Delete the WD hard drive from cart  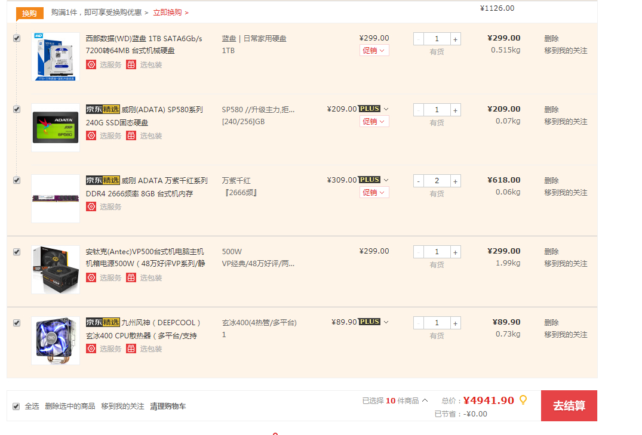click(551, 38)
